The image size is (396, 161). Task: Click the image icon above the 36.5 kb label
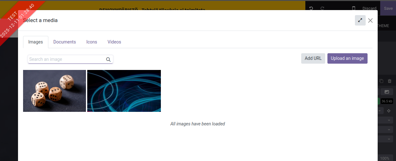[x=387, y=92]
